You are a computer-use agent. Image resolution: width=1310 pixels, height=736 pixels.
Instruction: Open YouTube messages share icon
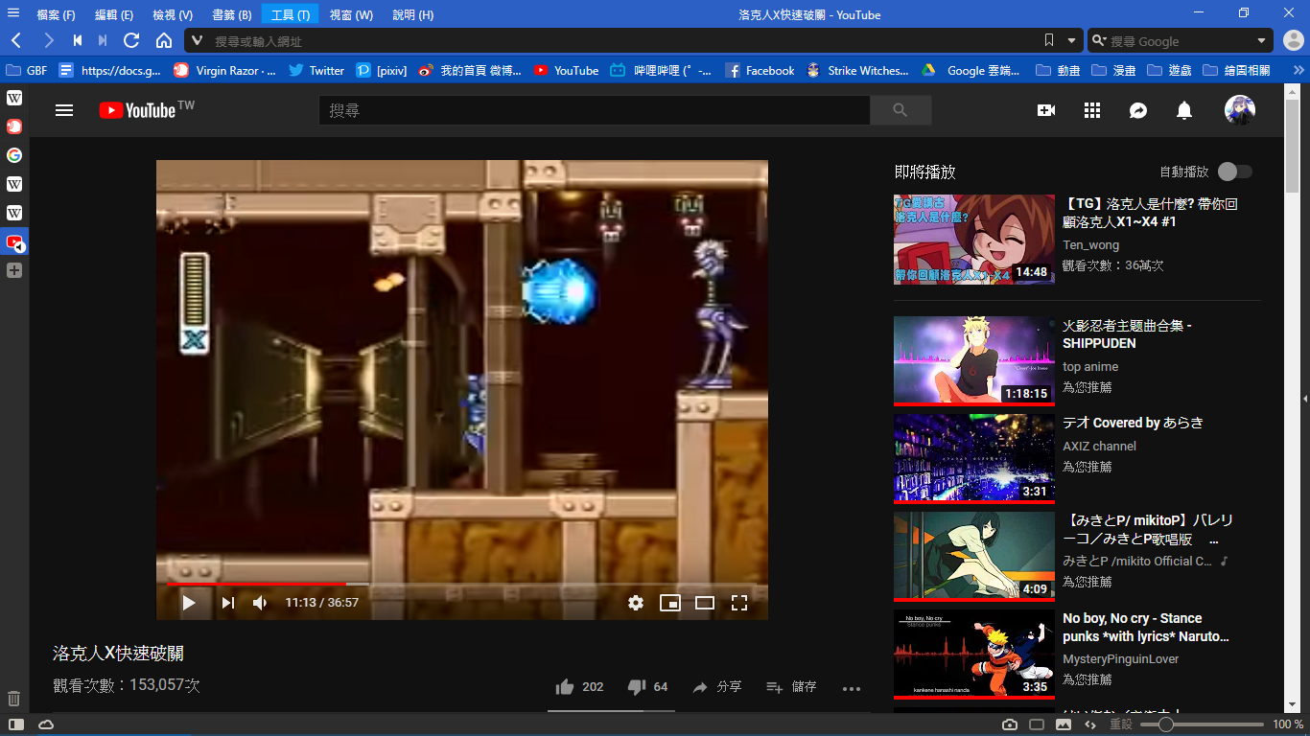(x=1138, y=110)
